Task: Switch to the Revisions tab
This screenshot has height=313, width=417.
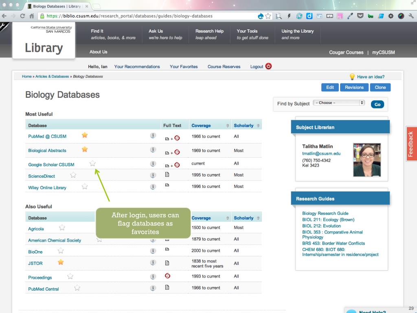Action: pos(354,87)
